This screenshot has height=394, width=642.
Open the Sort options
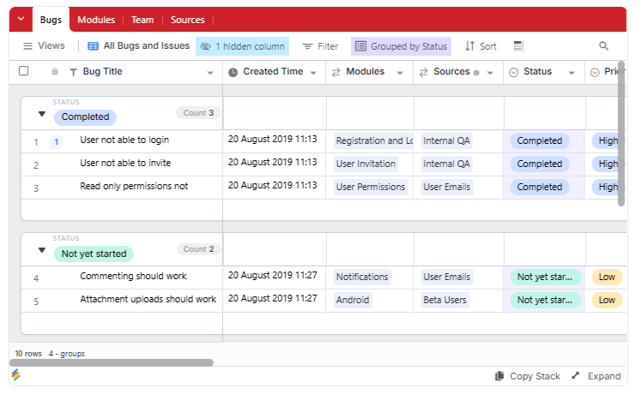[x=481, y=46]
